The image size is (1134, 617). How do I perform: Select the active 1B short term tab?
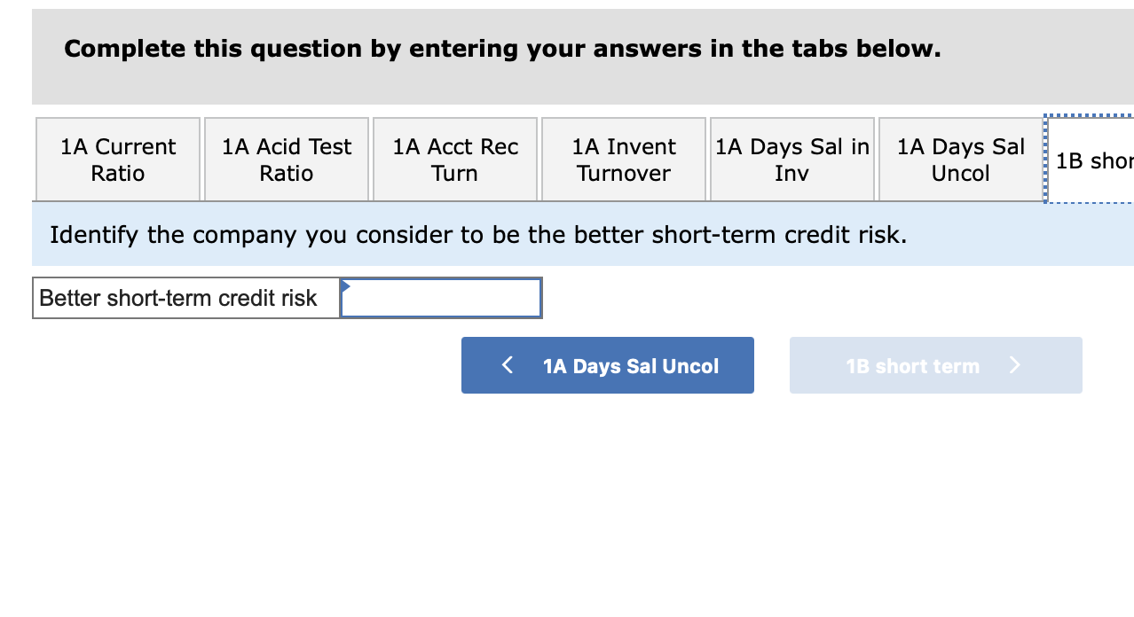(1093, 160)
